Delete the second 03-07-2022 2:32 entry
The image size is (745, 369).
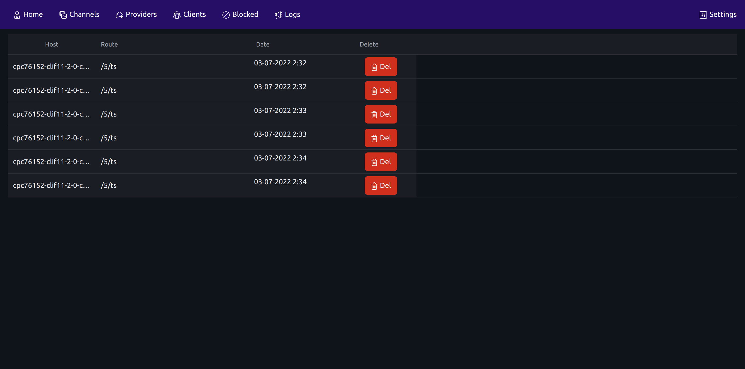(381, 90)
